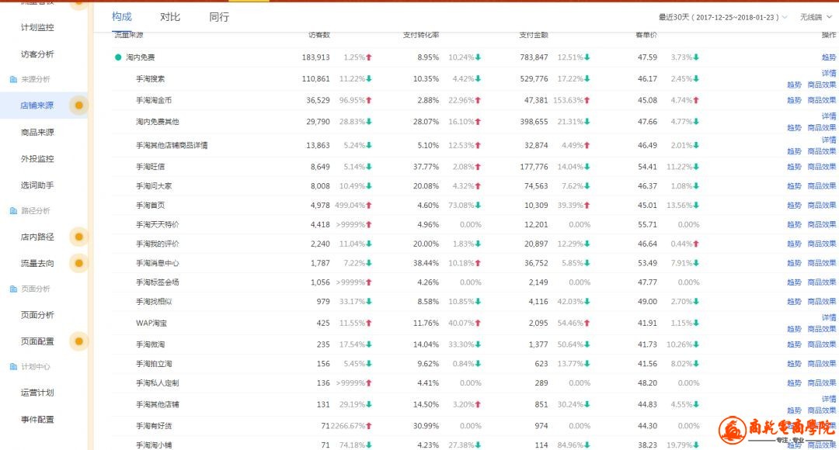
Task: View 趋势 for the 手淘首页 row
Action: coord(794,206)
